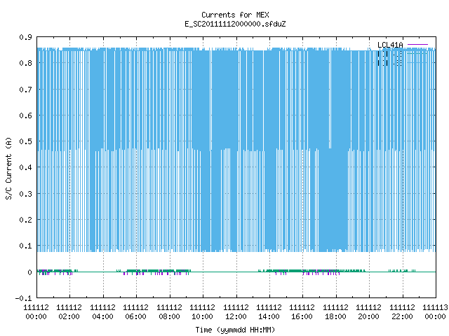The height and width of the screenshot is (336, 449).
Task: Select the file name E_SC20111112000000.sfduZ subtitle
Action: [x=235, y=24]
